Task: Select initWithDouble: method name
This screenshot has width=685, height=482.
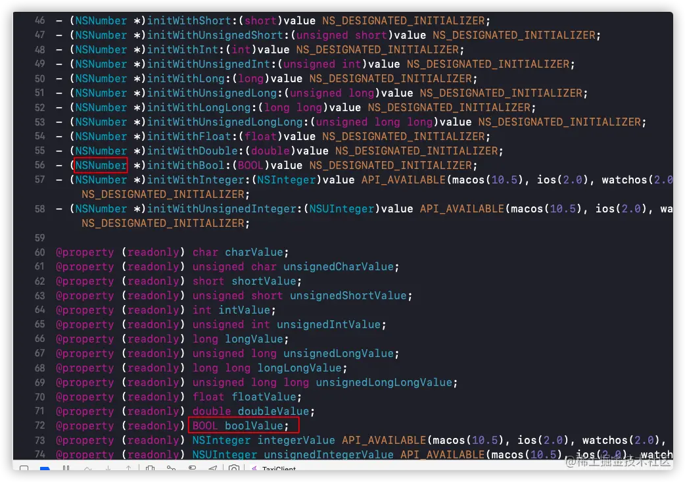Action: tap(195, 151)
